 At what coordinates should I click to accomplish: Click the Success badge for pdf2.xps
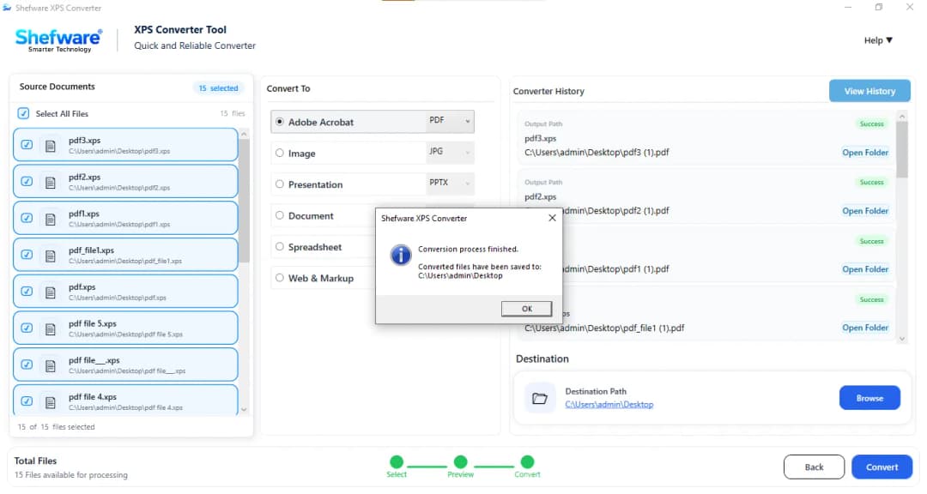[871, 183]
